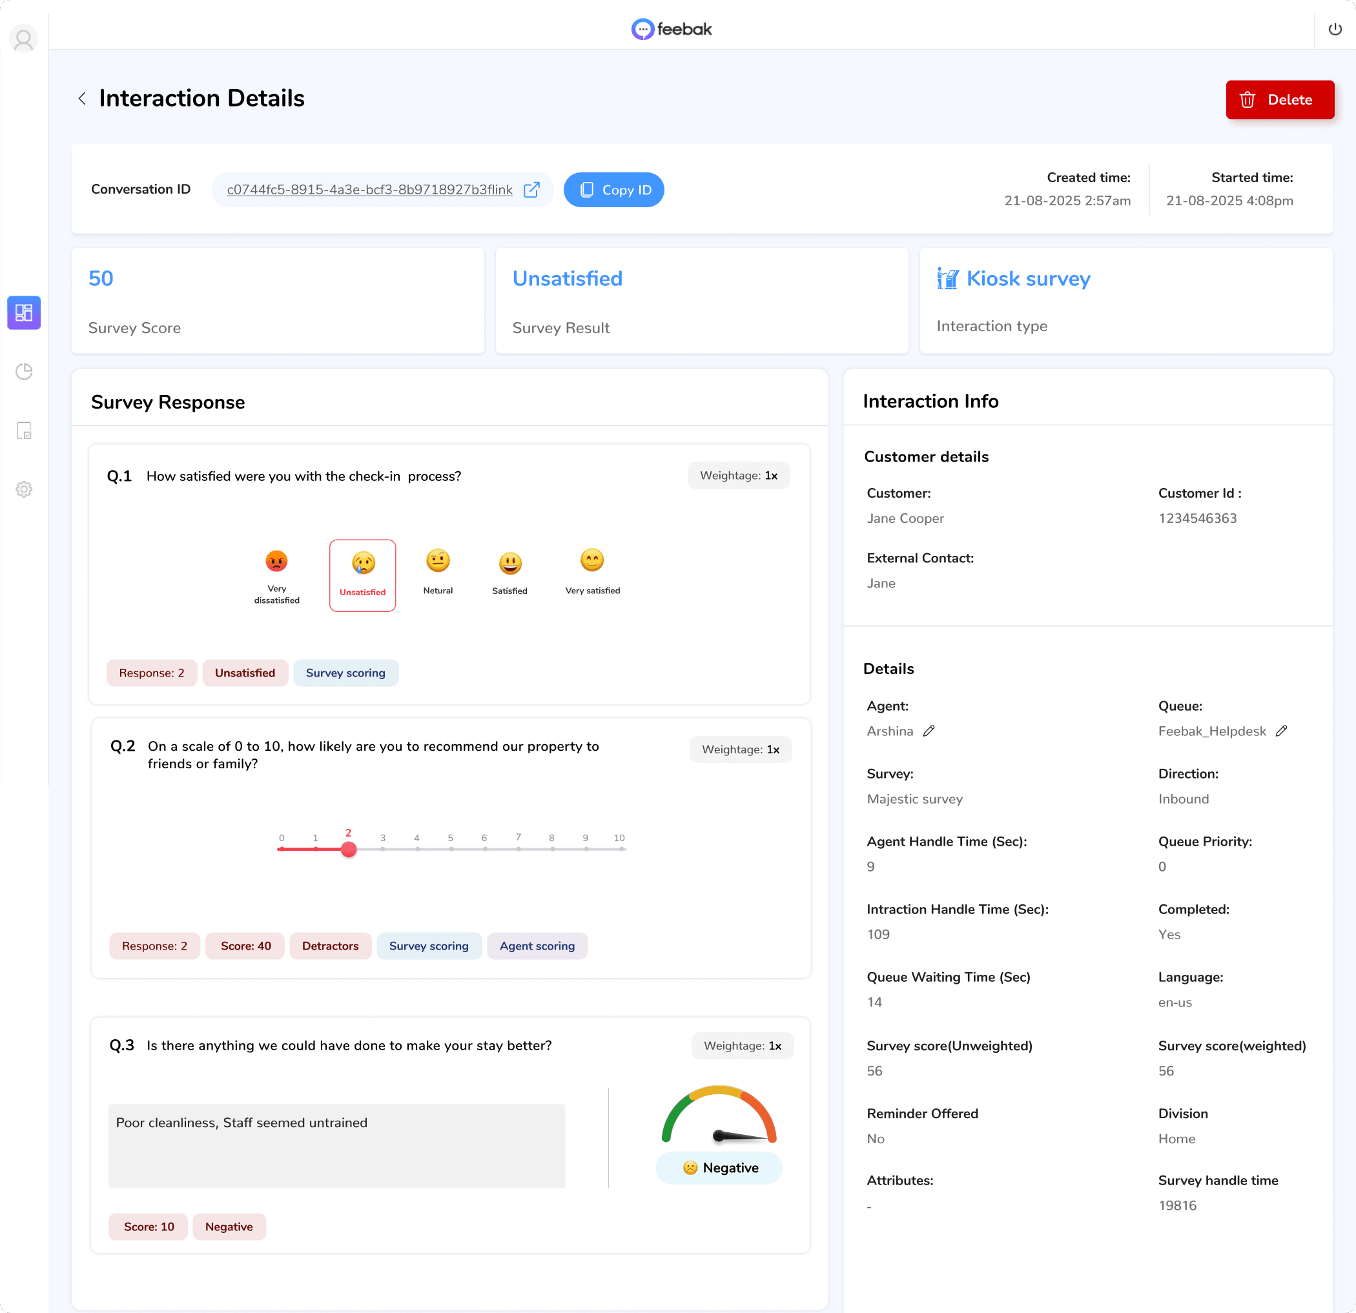Click the Kiosk survey icon
The image size is (1356, 1313).
point(947,278)
